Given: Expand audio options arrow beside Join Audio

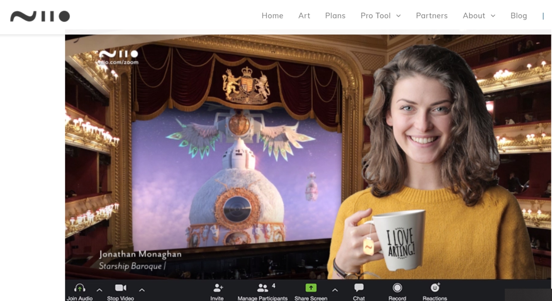Looking at the screenshot, I should point(99,290).
